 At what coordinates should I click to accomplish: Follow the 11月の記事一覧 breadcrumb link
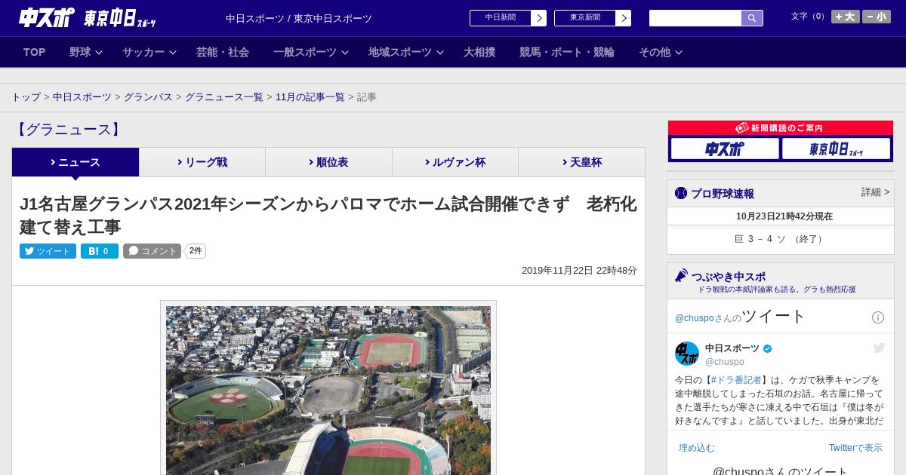click(310, 97)
